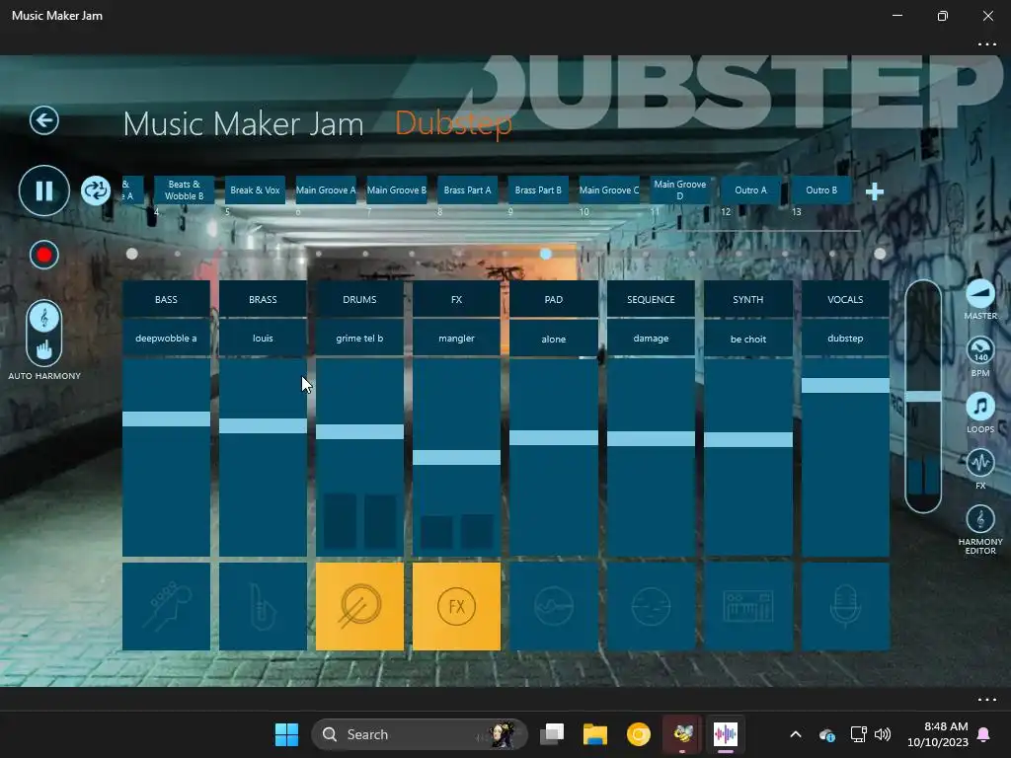1011x758 pixels.
Task: Toggle the Bass guitar instrument tile
Action: pyautogui.click(x=166, y=607)
